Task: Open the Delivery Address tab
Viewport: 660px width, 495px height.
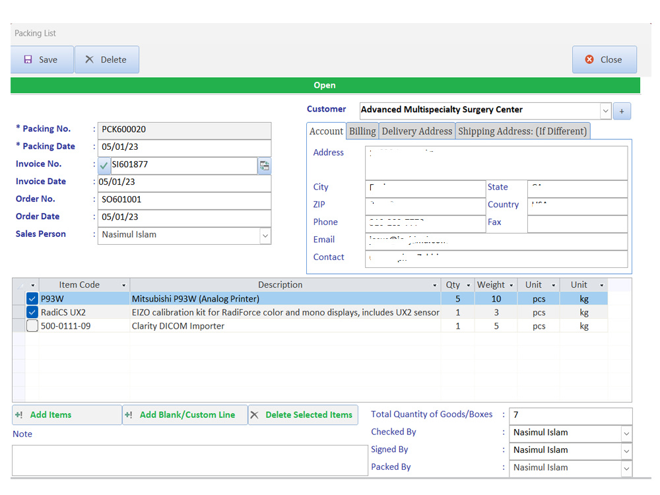Action: [x=416, y=131]
